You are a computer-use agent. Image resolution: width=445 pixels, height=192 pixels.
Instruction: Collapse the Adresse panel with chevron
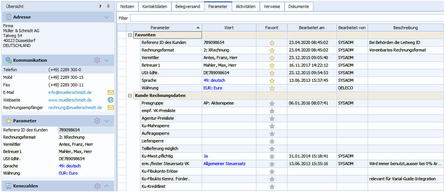point(107,17)
